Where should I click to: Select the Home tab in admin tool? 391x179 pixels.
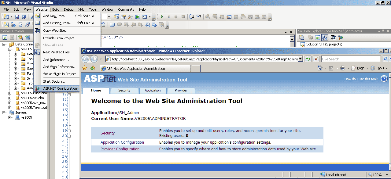click(96, 91)
